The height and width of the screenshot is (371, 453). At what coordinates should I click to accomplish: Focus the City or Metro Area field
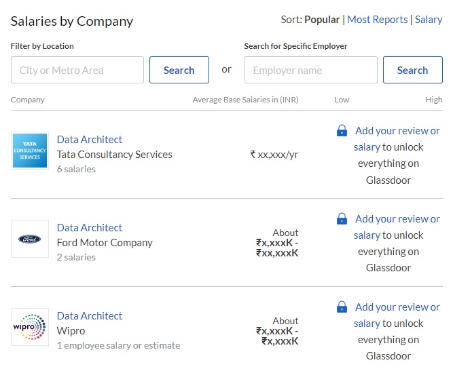[x=77, y=70]
